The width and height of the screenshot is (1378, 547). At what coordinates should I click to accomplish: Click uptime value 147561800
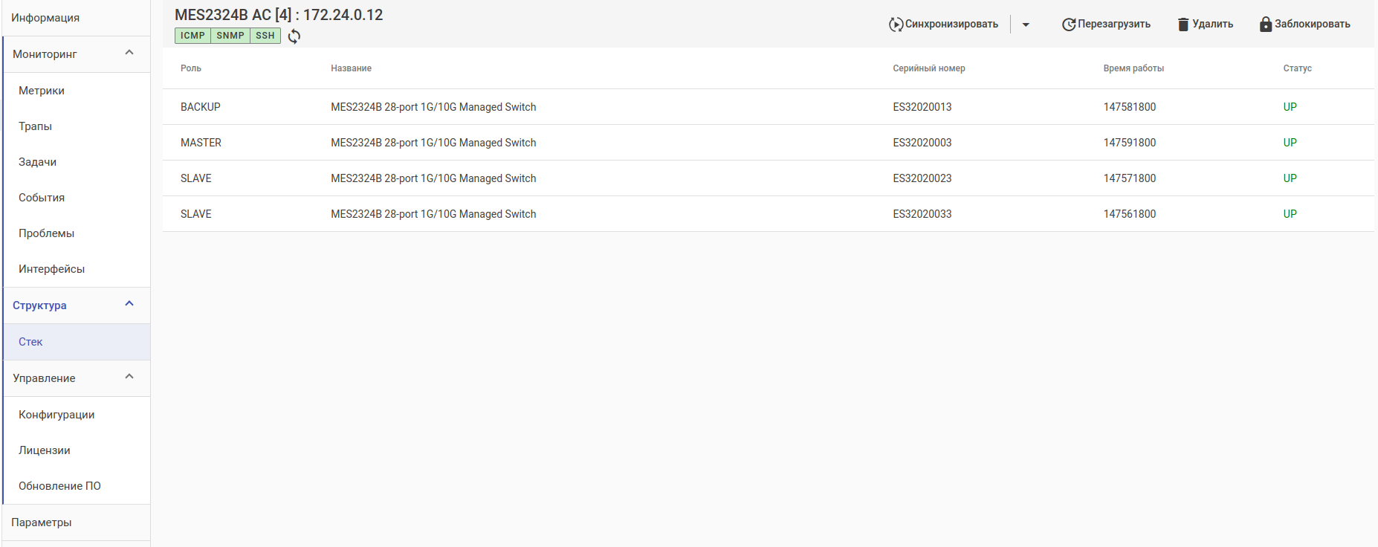click(1130, 214)
